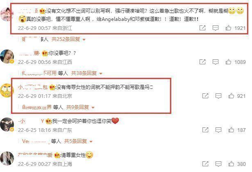Open reply box on Zhejiang comment
Image resolution: width=252 pixels, height=172 pixels.
pyautogui.click(x=216, y=28)
